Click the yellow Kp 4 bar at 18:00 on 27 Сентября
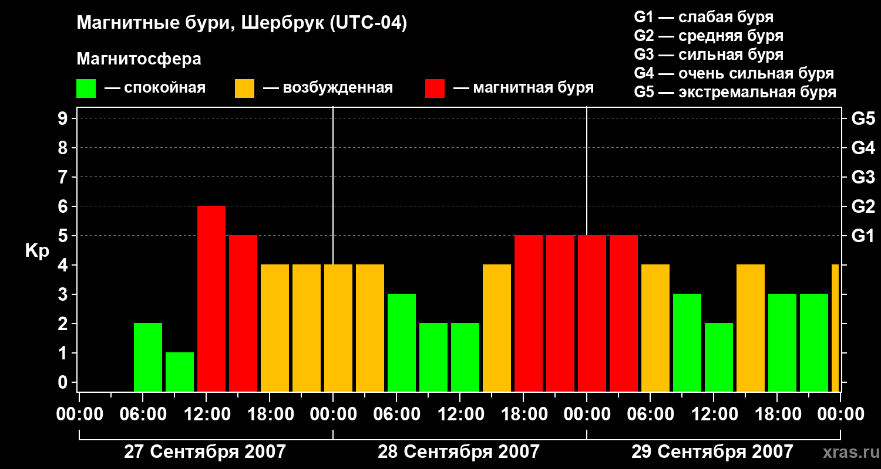 (275, 328)
